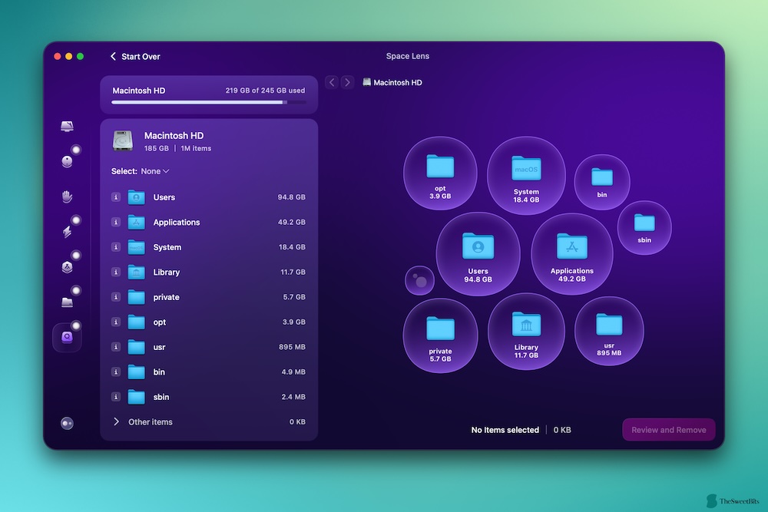Select the Applications module sidebar icon
768x512 pixels.
point(68,266)
